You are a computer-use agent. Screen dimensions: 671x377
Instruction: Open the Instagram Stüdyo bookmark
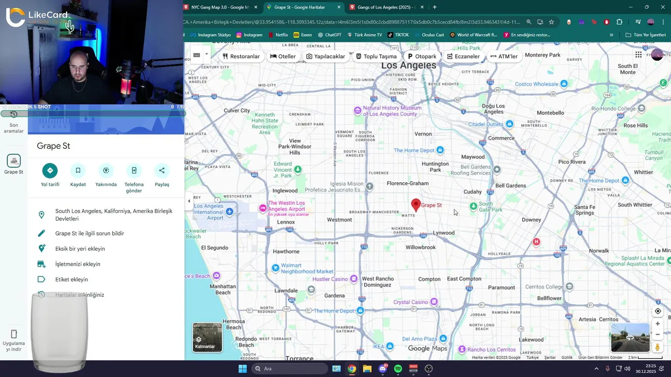(x=210, y=35)
